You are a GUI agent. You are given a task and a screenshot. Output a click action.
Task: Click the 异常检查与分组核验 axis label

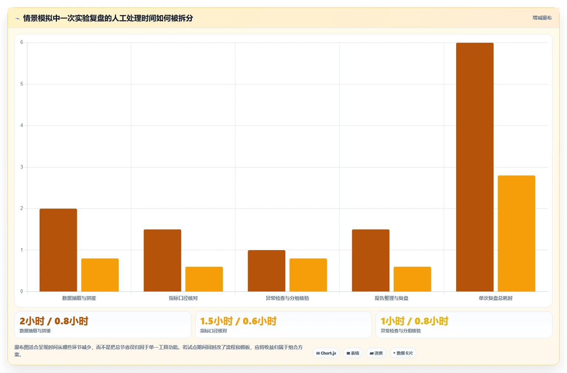(287, 298)
